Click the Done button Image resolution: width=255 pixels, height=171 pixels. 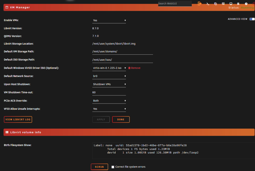[121, 119]
